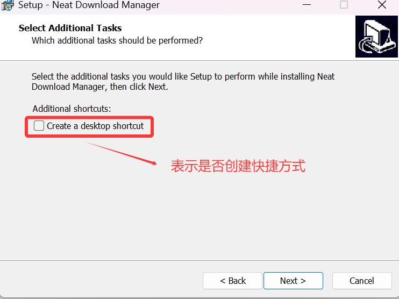The height and width of the screenshot is (299, 399).
Task: Click the setup installer icon in title bar
Action: coord(8,5)
